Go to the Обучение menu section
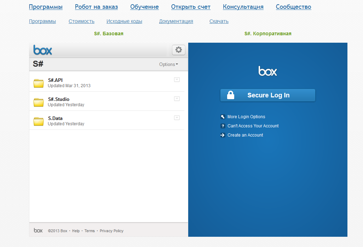The image size is (363, 247). [x=144, y=7]
